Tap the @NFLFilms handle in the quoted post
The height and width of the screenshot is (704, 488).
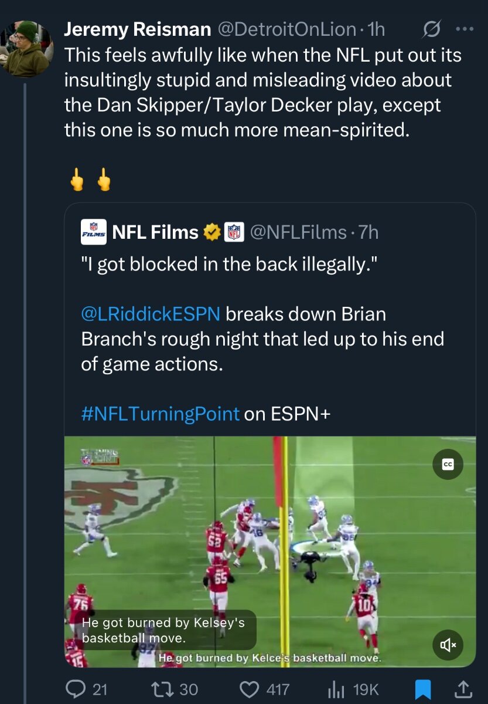(298, 232)
